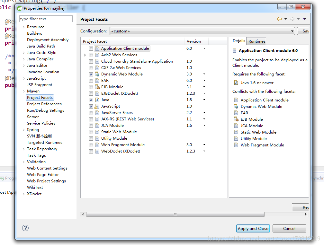
Task: Uncheck the Dynamic Web Module checkbox
Action: [91, 74]
